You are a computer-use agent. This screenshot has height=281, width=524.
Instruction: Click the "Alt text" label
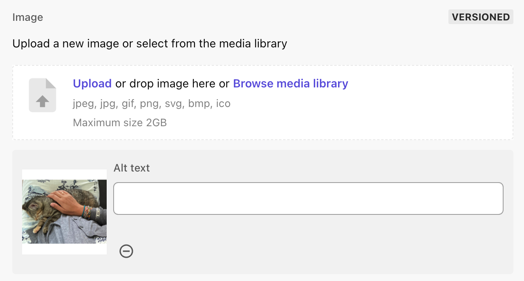point(132,168)
